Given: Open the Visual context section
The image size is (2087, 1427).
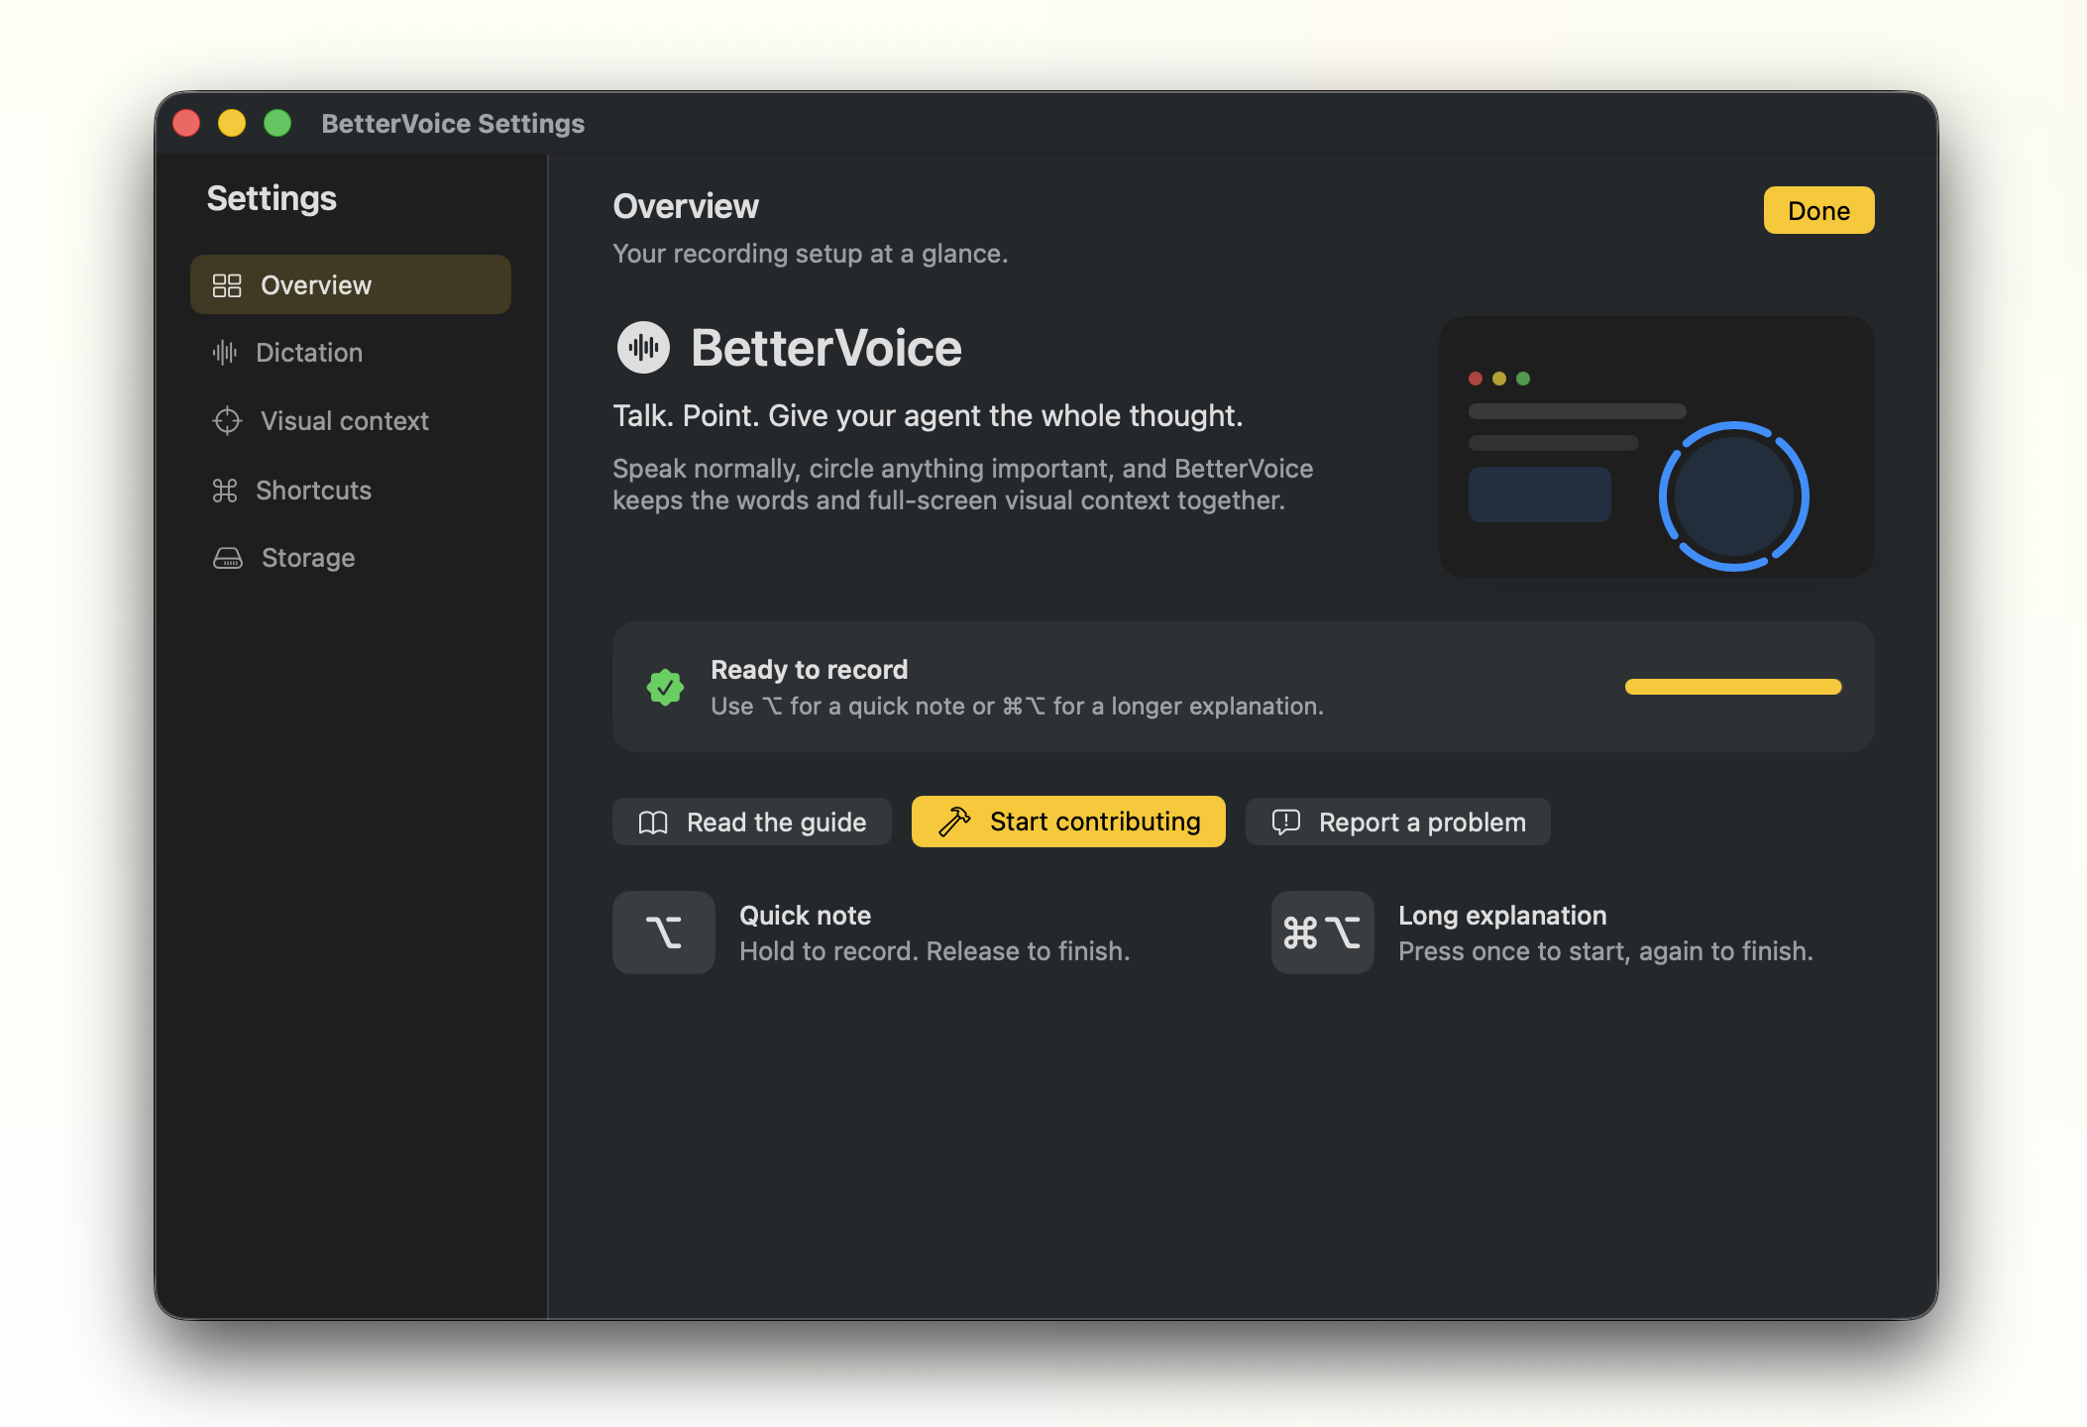Looking at the screenshot, I should (351, 421).
